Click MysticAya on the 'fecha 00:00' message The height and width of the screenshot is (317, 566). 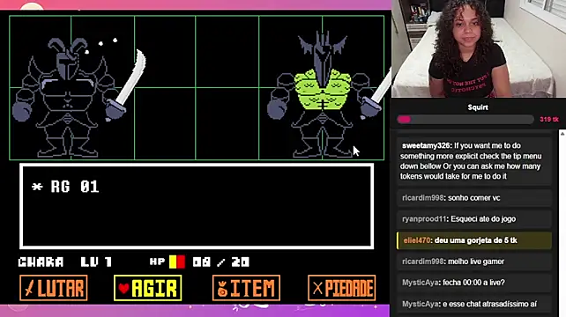[x=421, y=283]
